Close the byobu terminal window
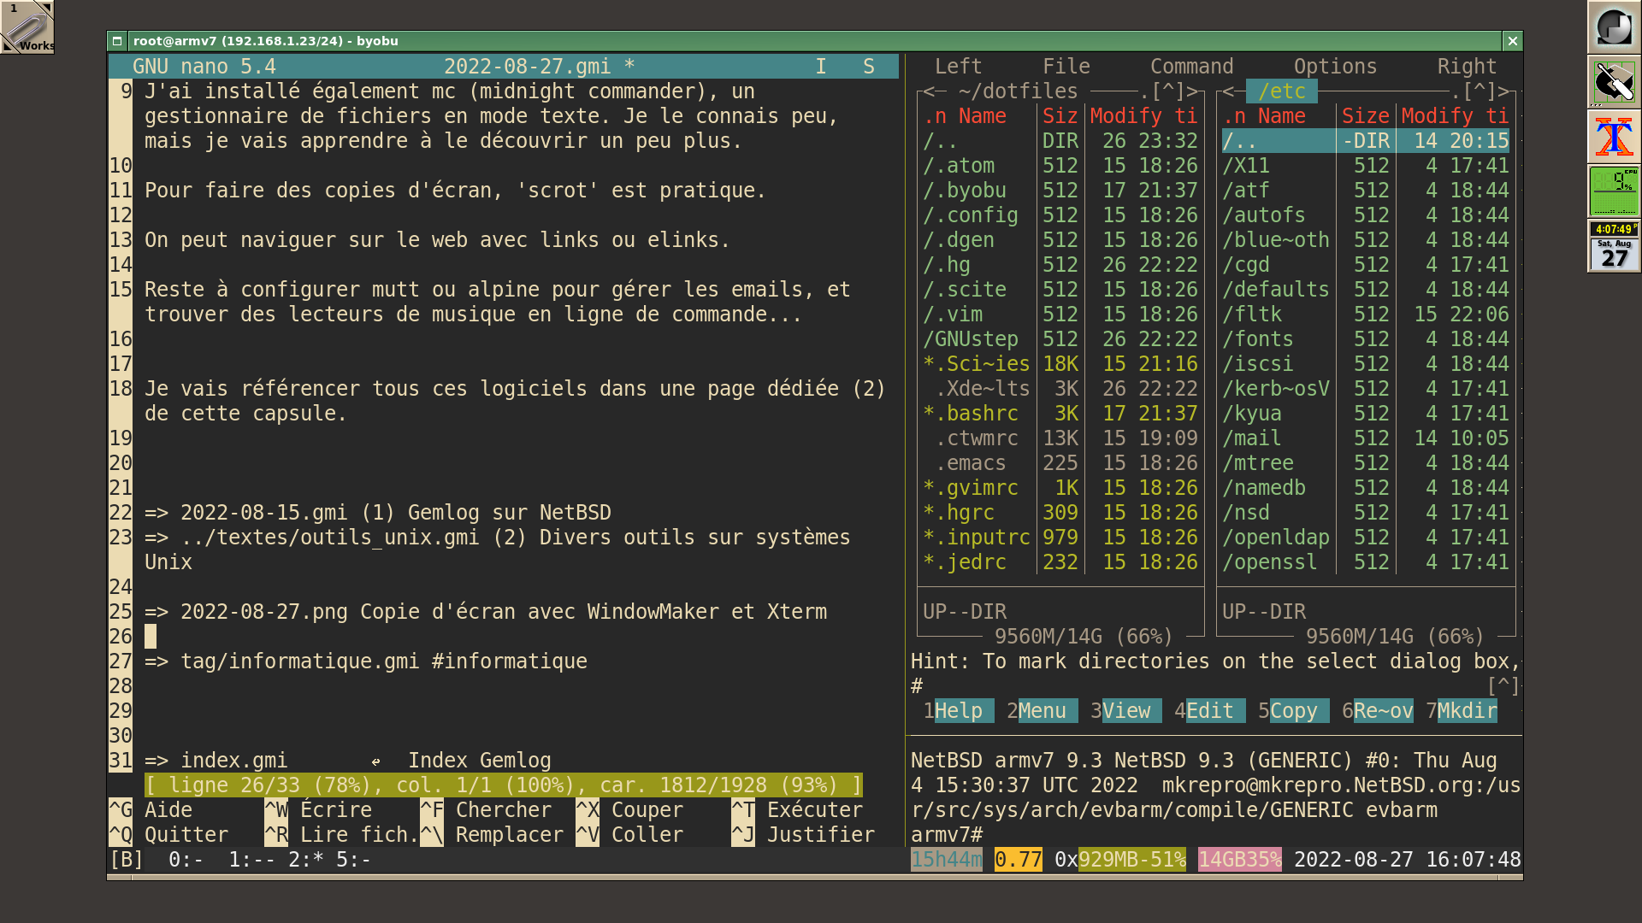Screen dimensions: 1642x923 click(x=1512, y=41)
